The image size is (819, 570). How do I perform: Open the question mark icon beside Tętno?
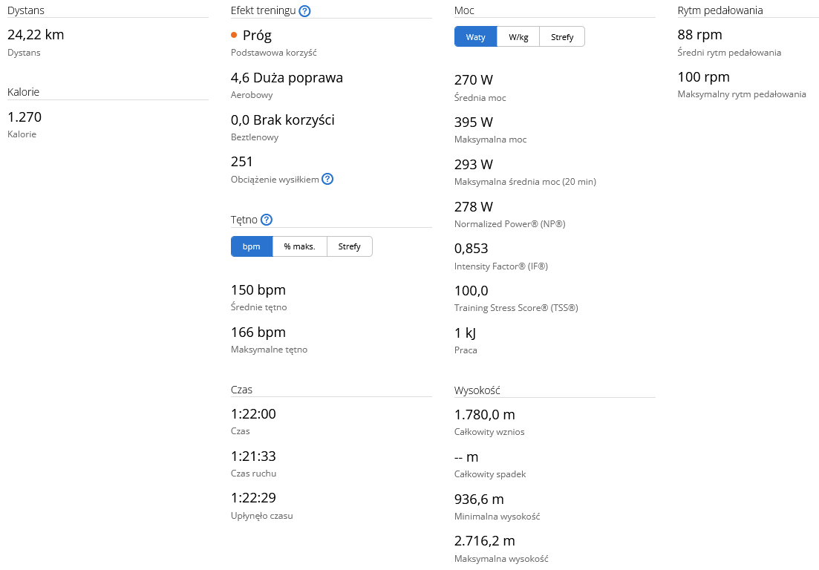267,220
